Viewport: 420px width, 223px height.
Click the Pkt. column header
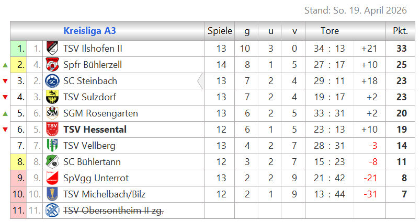pyautogui.click(x=400, y=31)
